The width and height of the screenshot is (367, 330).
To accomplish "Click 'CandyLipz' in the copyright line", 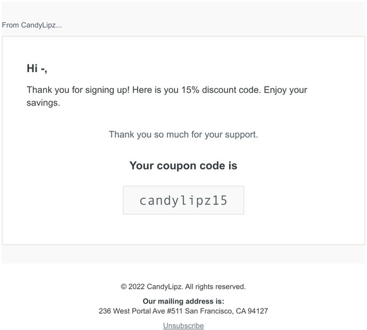I will click(x=165, y=286).
